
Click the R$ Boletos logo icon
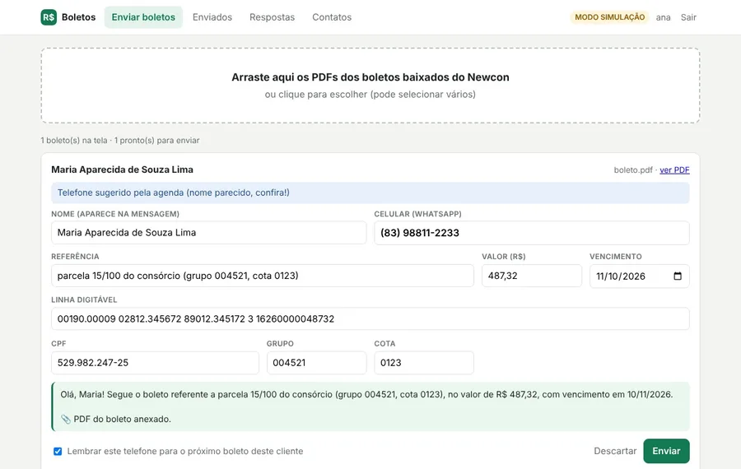(49, 17)
